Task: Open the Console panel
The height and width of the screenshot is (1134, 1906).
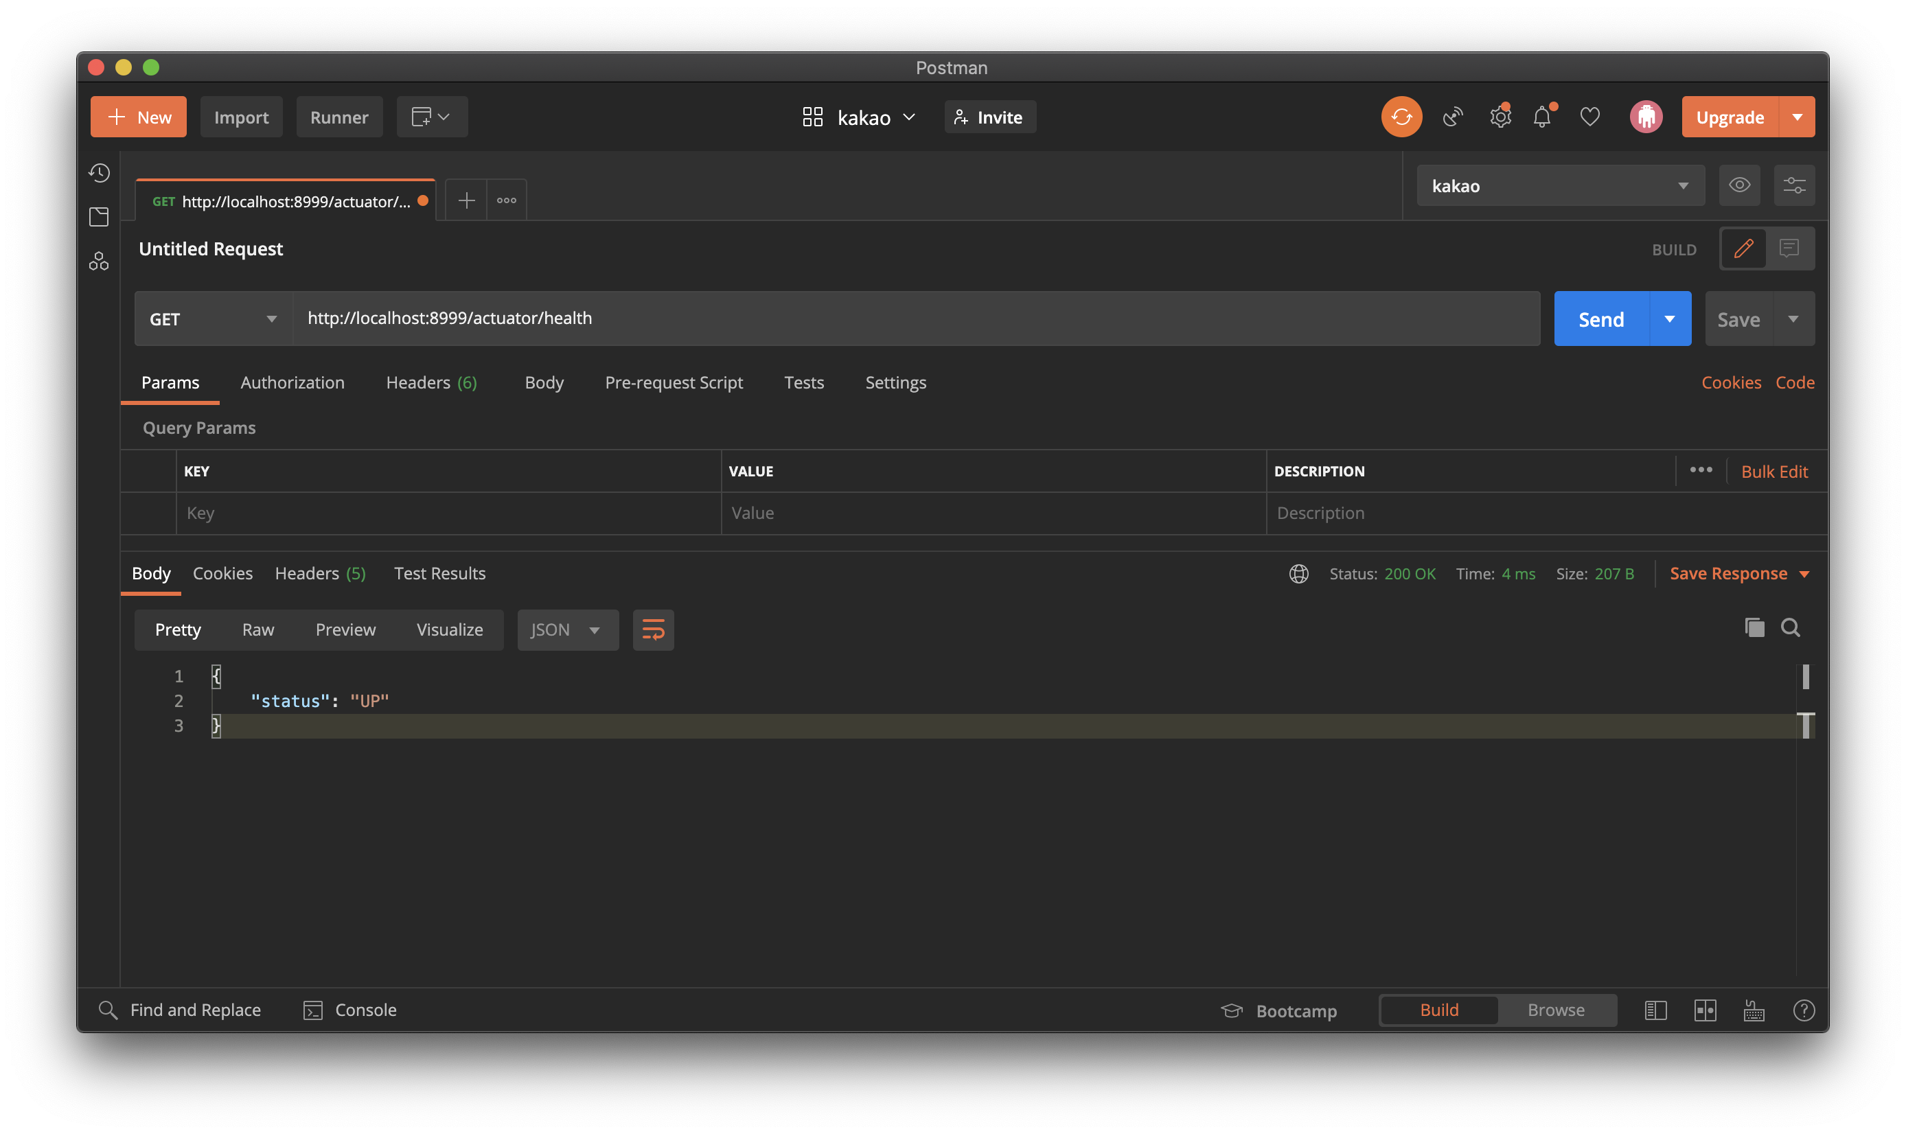Action: coord(350,1010)
